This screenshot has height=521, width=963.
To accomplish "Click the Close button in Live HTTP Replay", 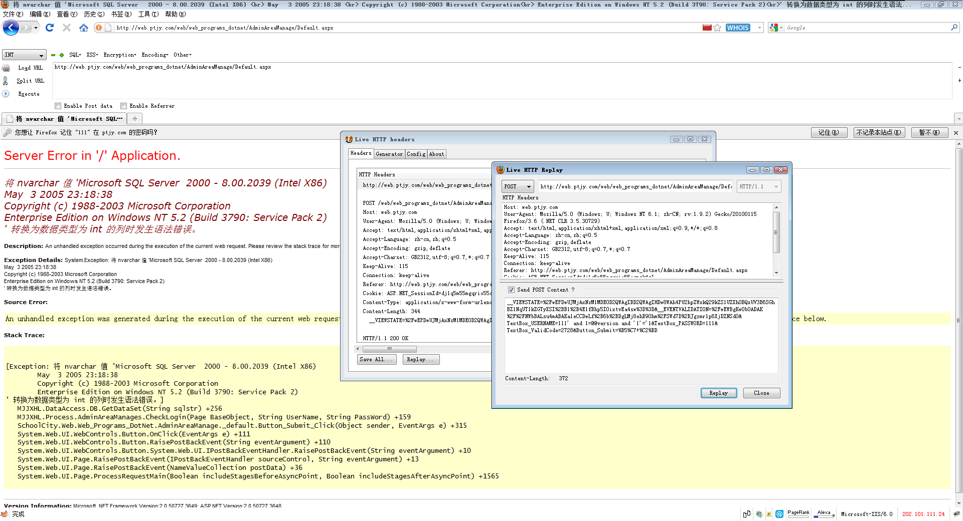I will click(x=761, y=393).
